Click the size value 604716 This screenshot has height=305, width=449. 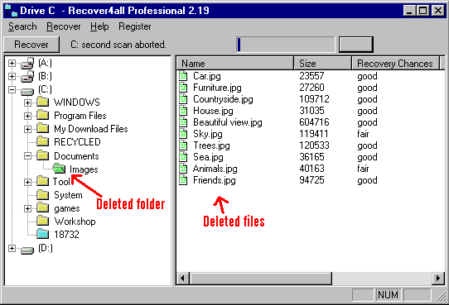(x=315, y=122)
